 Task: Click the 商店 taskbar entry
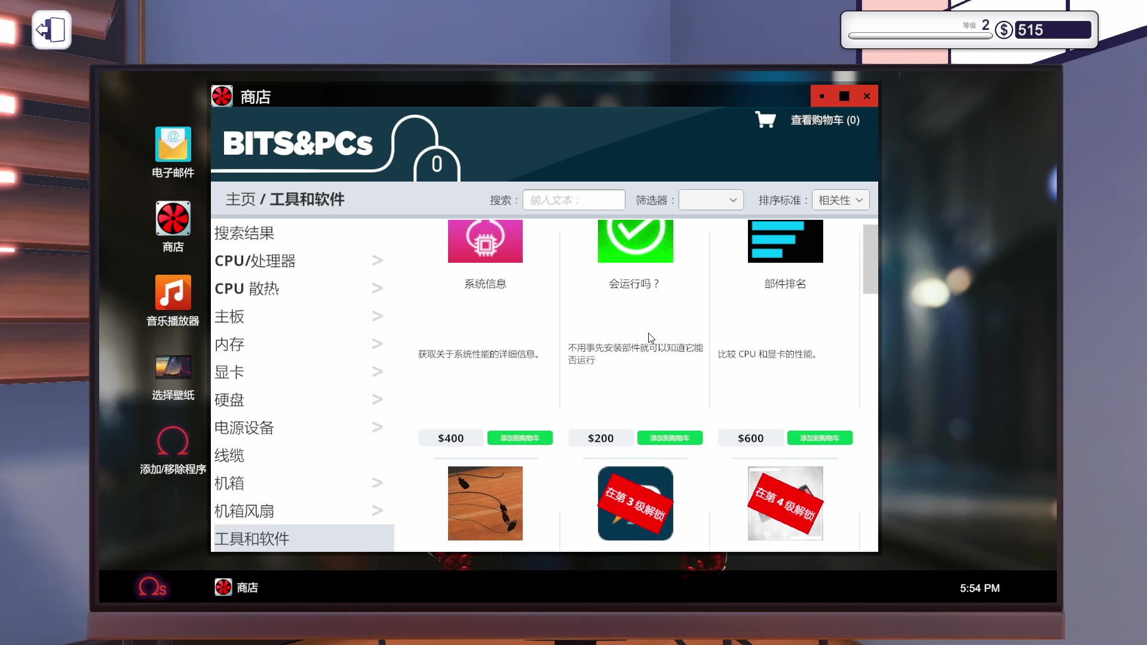(x=237, y=588)
